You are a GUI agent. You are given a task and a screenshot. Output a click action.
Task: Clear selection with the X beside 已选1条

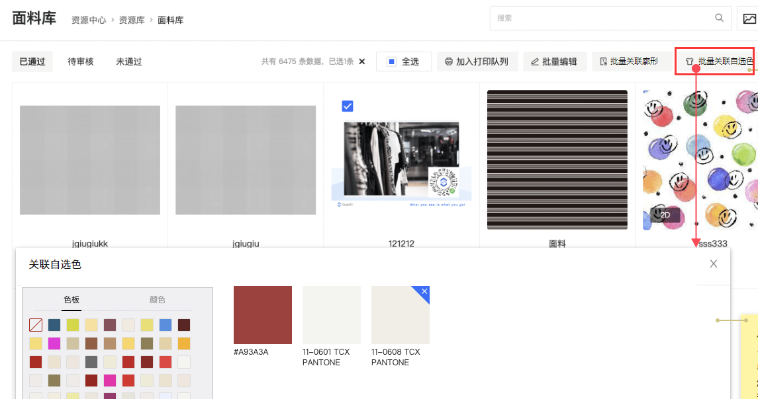pyautogui.click(x=361, y=61)
